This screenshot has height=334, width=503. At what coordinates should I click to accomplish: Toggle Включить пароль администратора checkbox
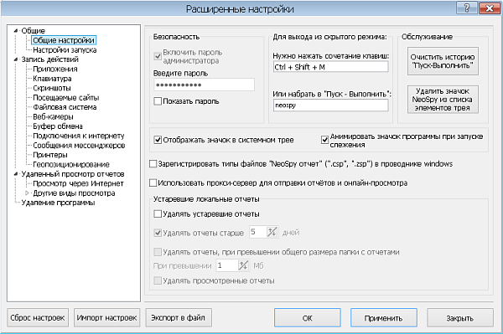tap(158, 56)
